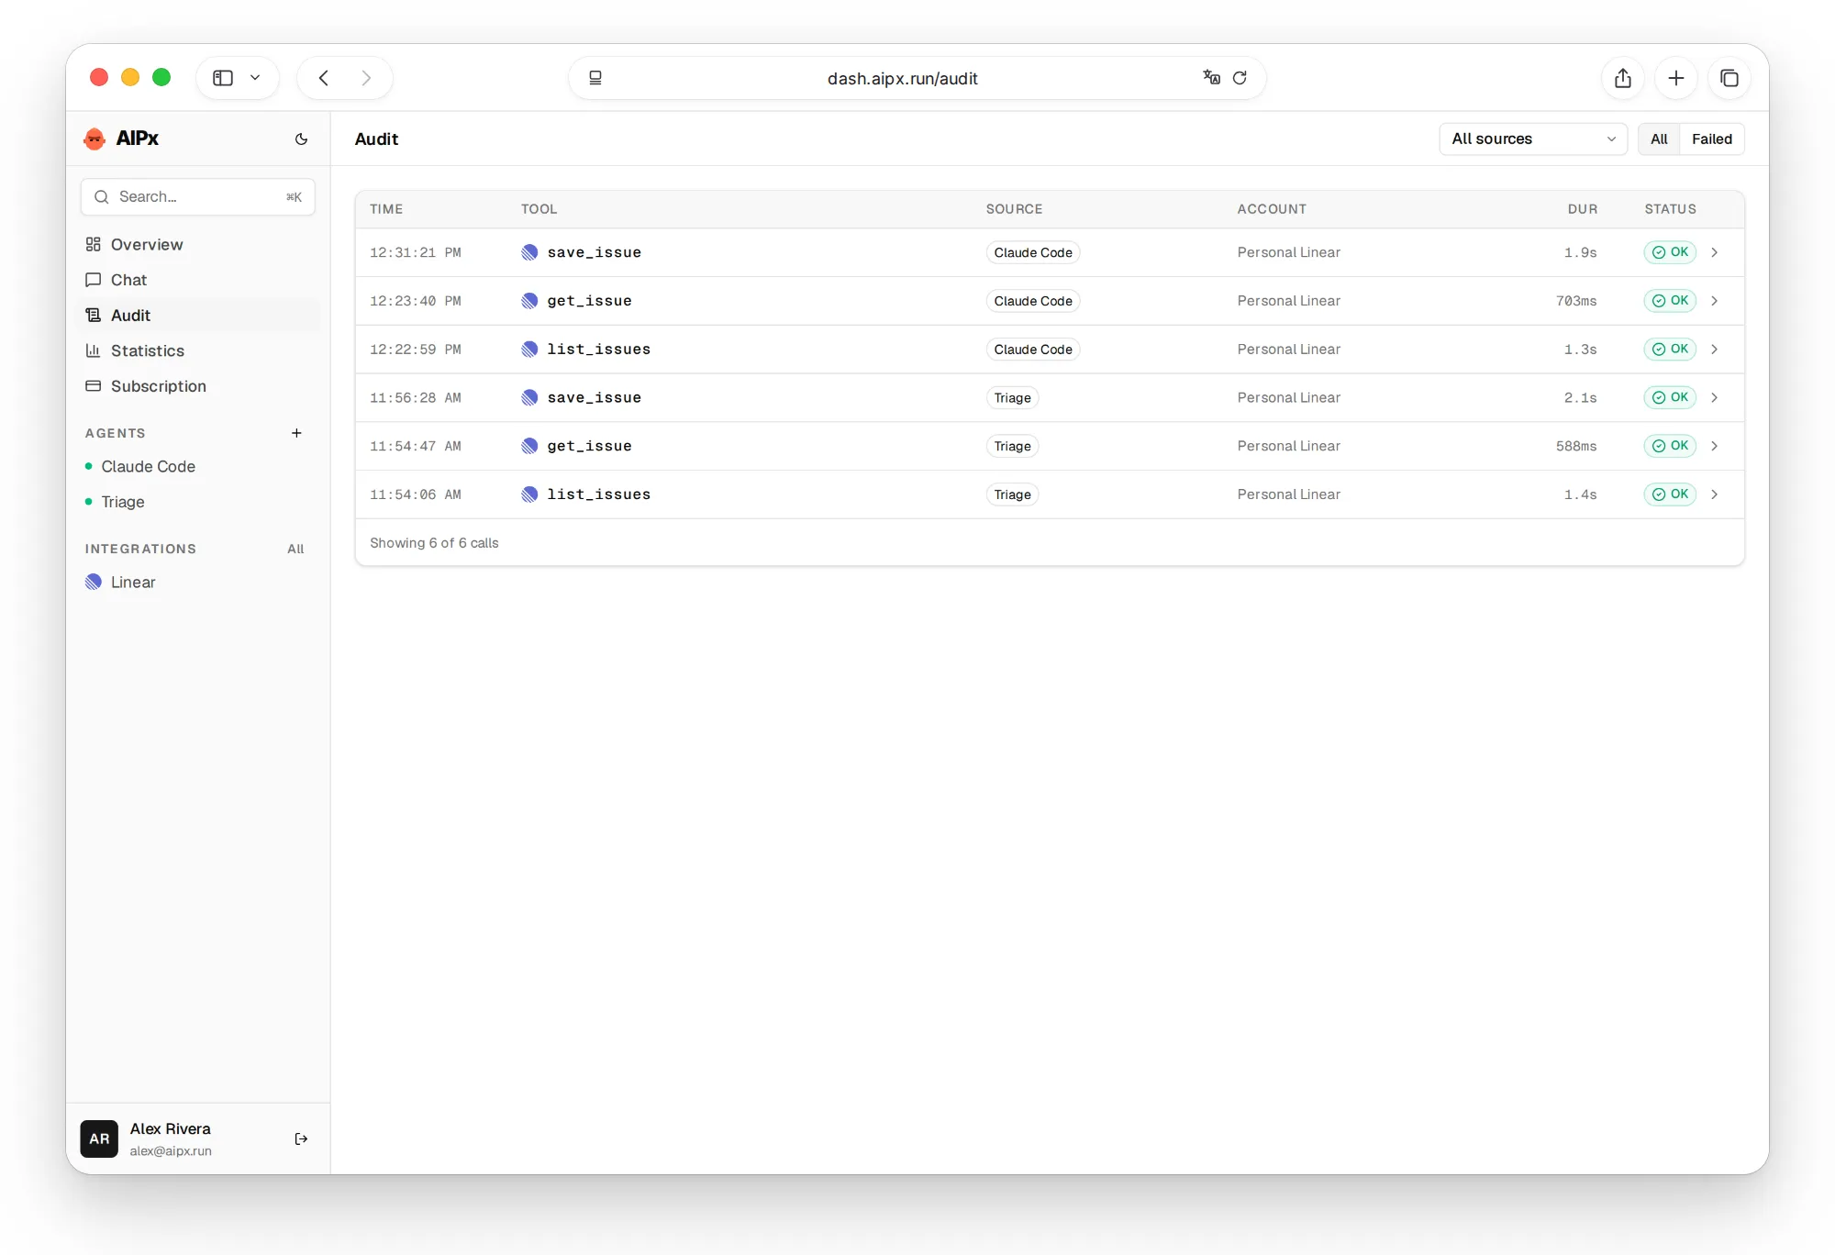Reload the page in the address bar
This screenshot has height=1255, width=1835.
(x=1240, y=78)
